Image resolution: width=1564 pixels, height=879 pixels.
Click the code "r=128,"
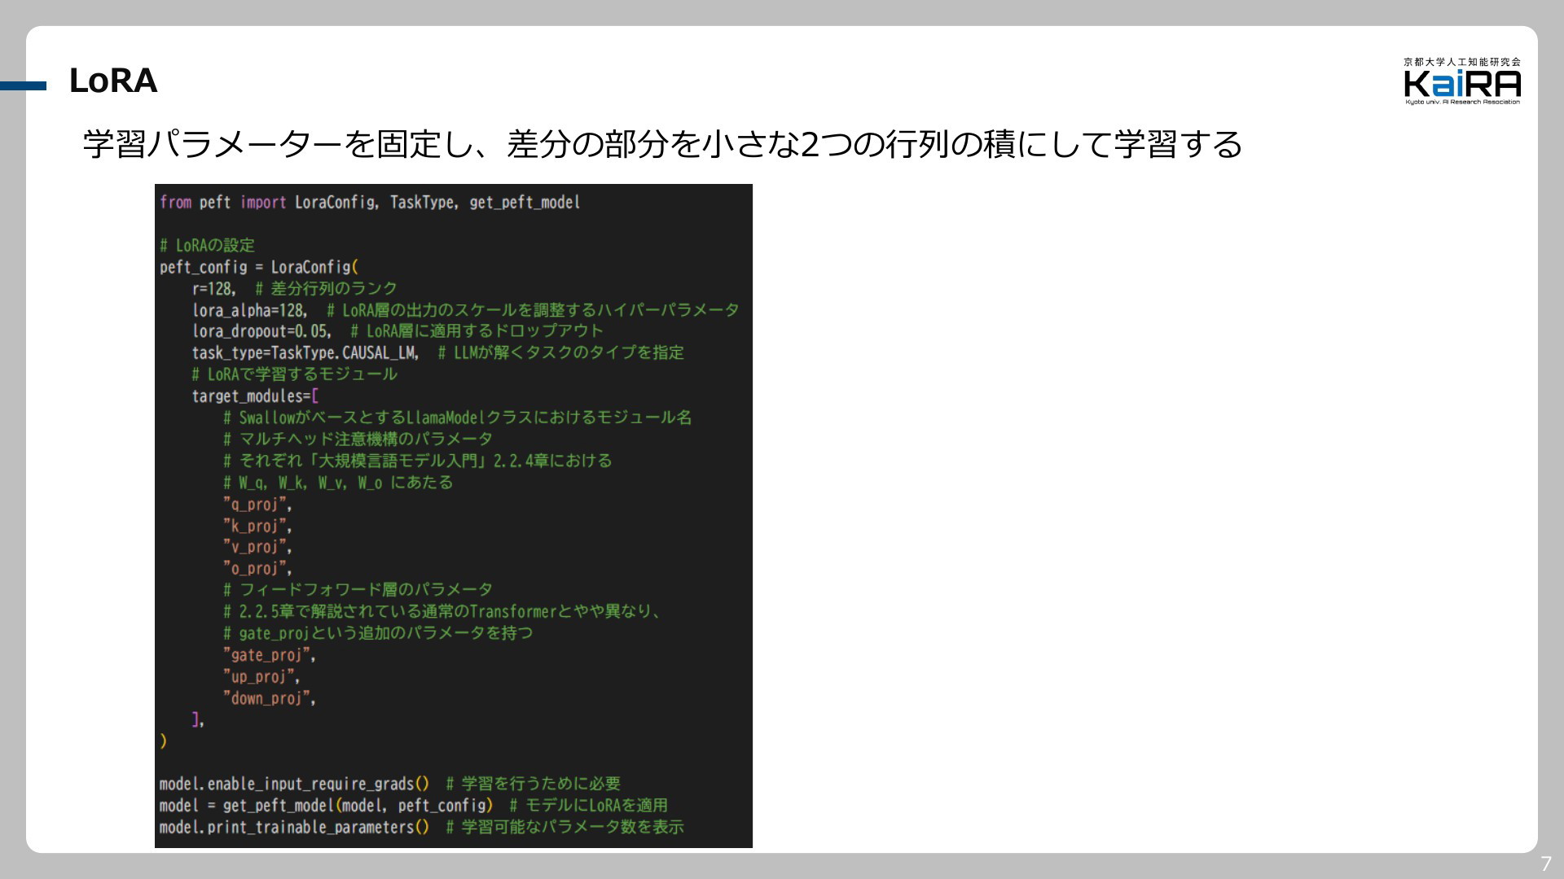pos(213,288)
